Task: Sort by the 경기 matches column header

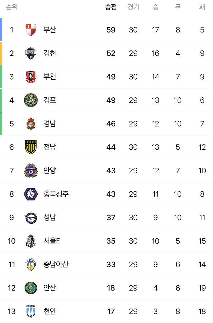Action: click(x=133, y=7)
